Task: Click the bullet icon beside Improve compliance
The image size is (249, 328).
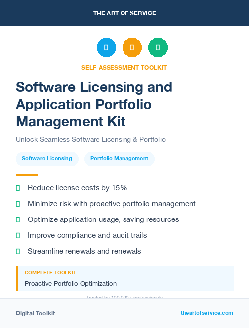Action: click(18, 235)
